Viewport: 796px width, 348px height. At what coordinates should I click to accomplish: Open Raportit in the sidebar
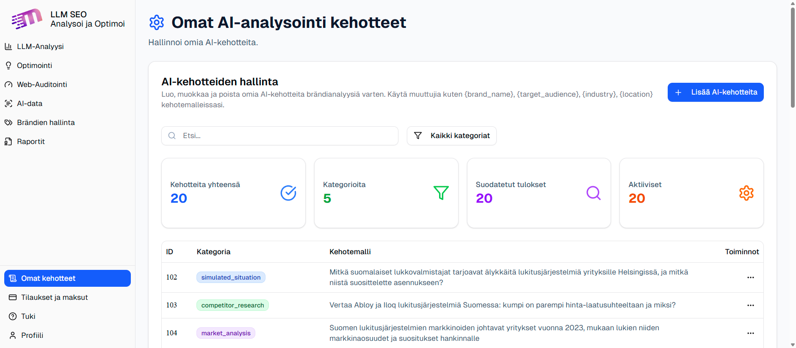point(31,141)
